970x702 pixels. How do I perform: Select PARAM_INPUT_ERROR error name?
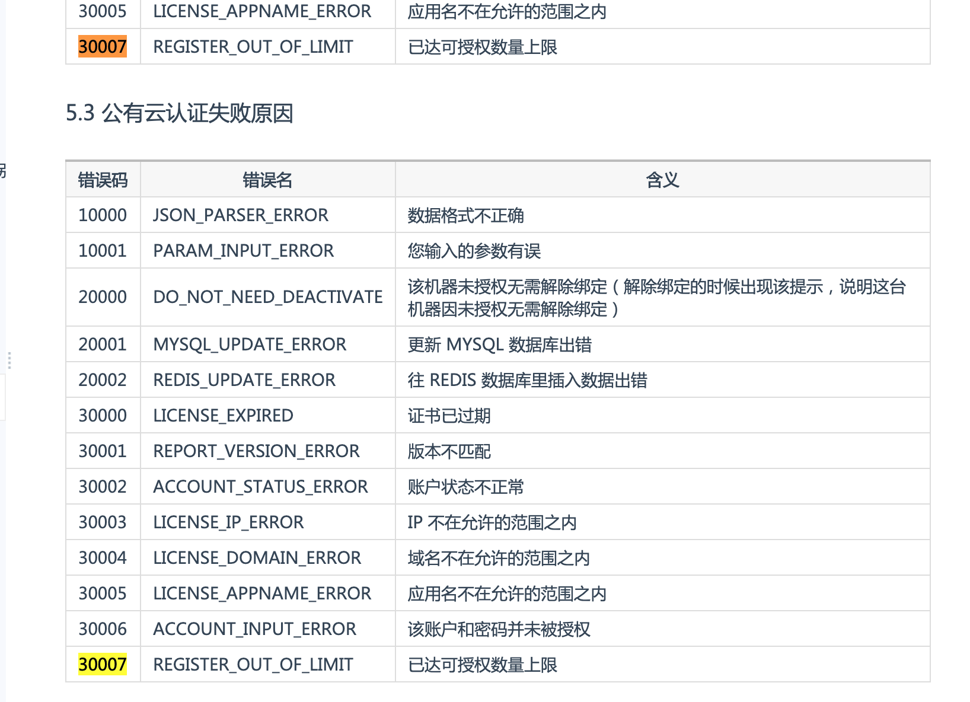pos(243,250)
